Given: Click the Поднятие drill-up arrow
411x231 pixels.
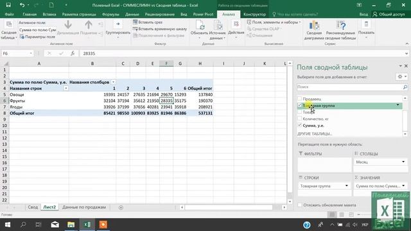Looking at the screenshot, I should pyautogui.click(x=89, y=28).
